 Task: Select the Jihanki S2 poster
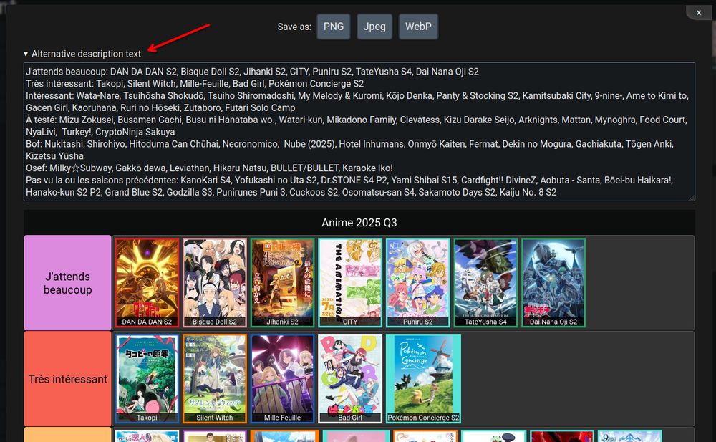click(x=282, y=282)
